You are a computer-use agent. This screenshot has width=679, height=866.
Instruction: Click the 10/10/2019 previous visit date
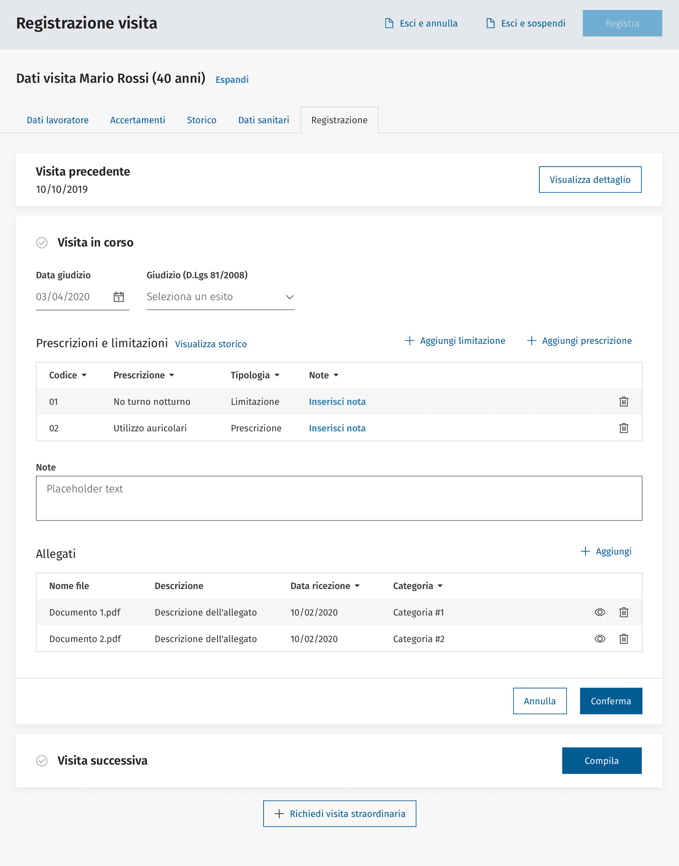pyautogui.click(x=62, y=189)
